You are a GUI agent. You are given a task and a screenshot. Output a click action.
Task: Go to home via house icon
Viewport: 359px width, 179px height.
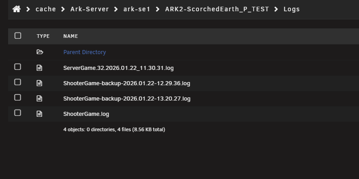[17, 9]
